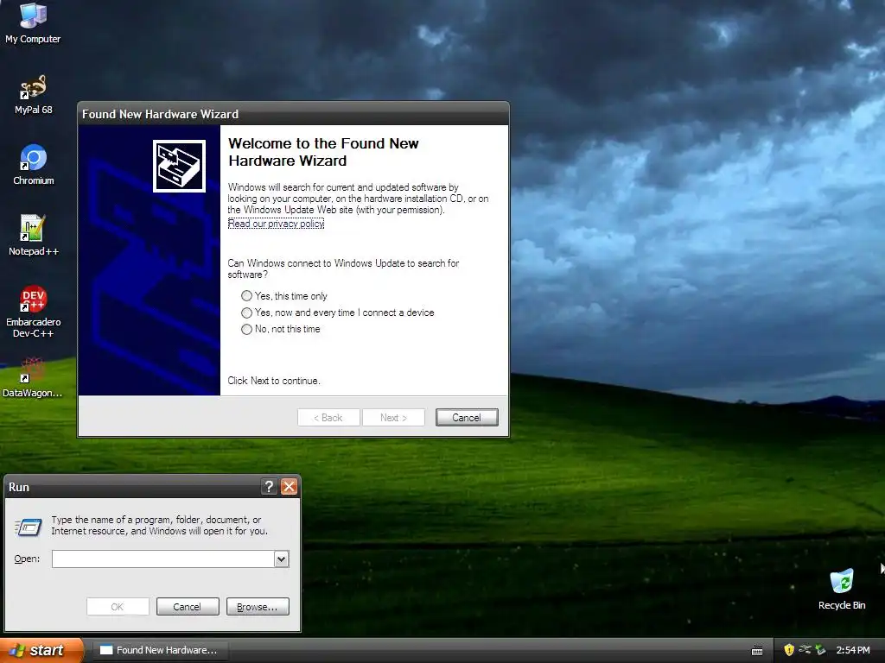Choose 'No, not this time' option

(x=281, y=329)
